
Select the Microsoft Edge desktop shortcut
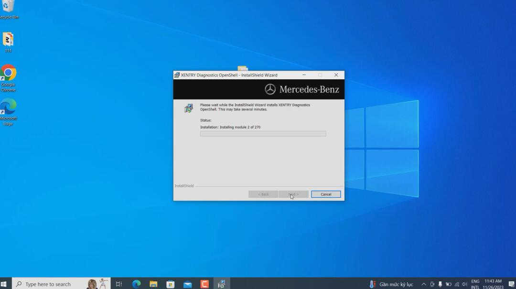click(8, 112)
